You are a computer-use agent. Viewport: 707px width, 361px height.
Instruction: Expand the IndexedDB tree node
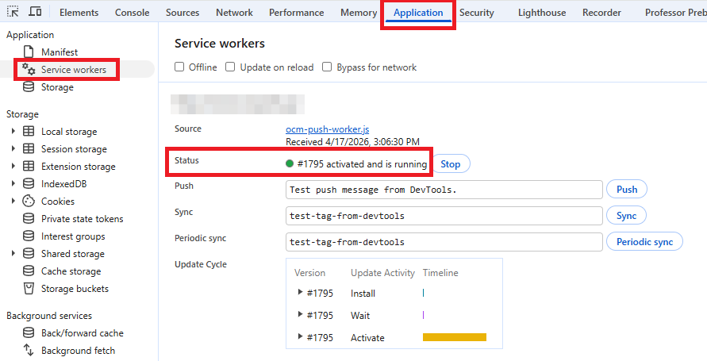click(13, 184)
